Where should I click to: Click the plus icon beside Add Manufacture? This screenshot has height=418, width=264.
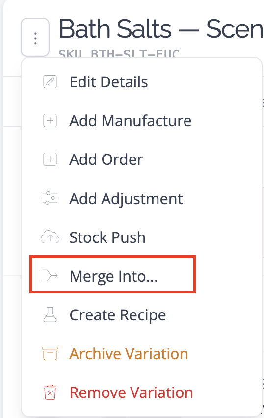tap(50, 121)
